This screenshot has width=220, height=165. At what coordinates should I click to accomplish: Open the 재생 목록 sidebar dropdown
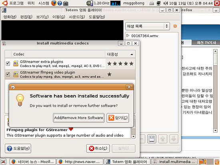(148, 26)
